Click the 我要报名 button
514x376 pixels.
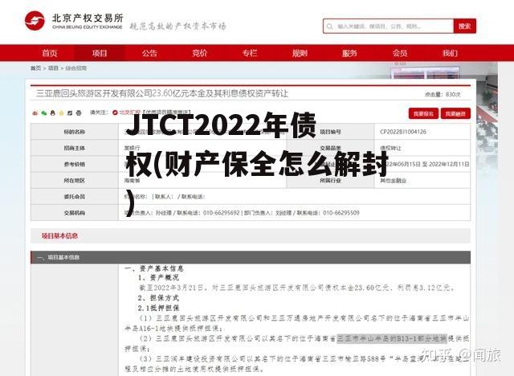point(422,113)
